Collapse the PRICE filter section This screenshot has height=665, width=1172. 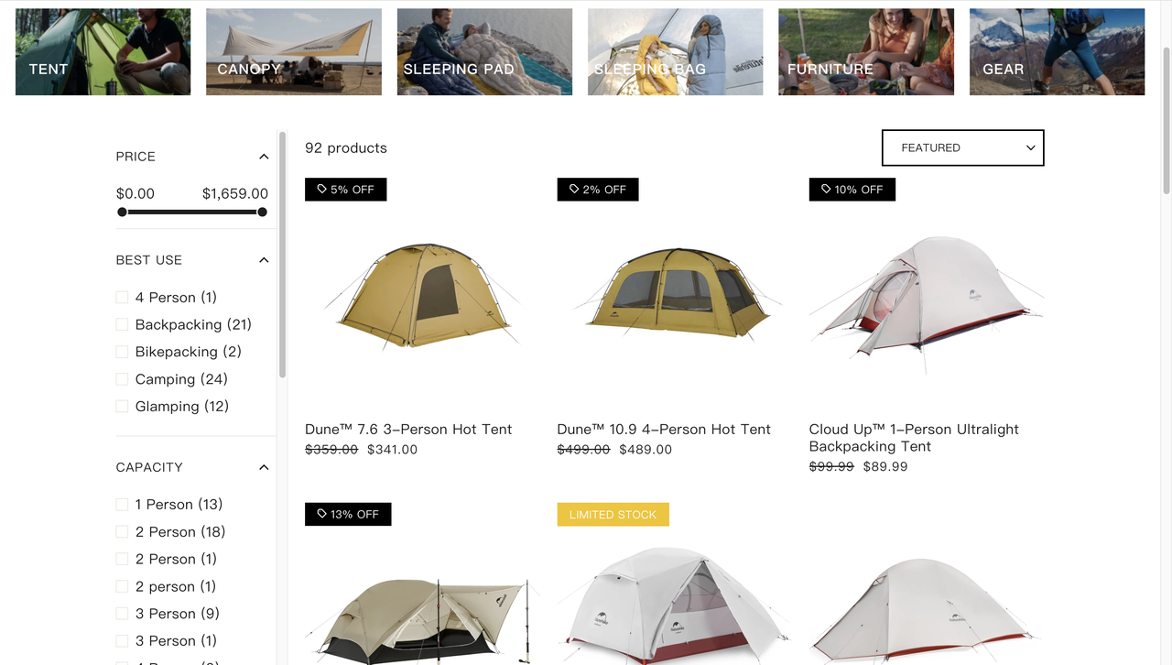(x=264, y=156)
